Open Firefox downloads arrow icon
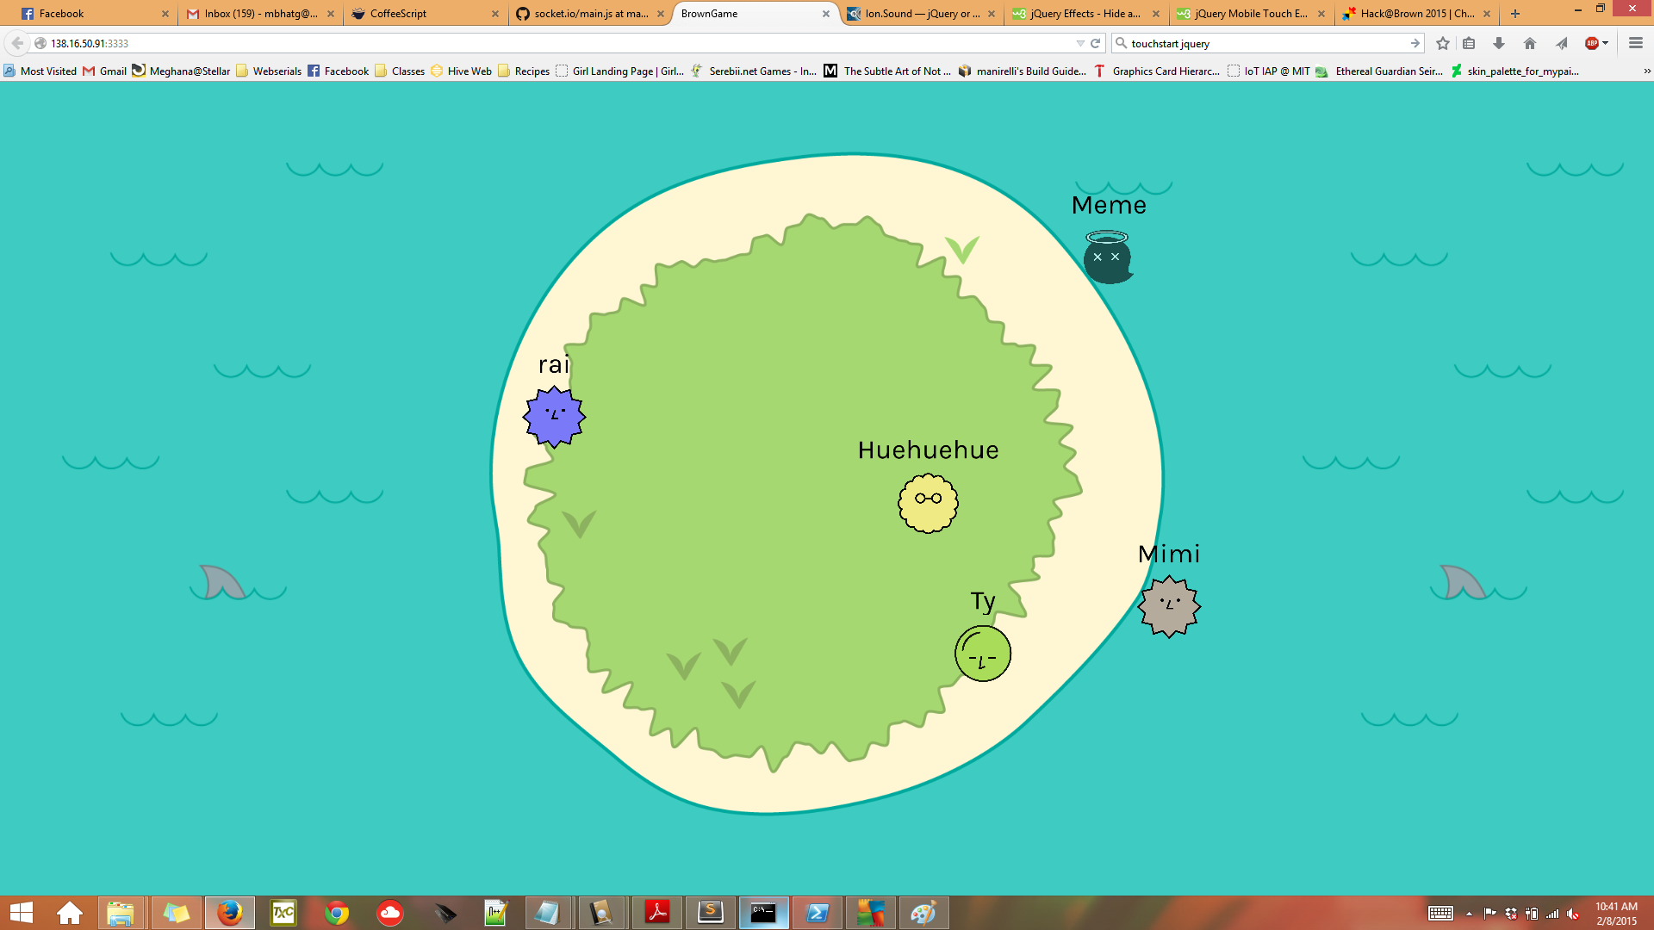Viewport: 1654px width, 930px height. [1499, 43]
